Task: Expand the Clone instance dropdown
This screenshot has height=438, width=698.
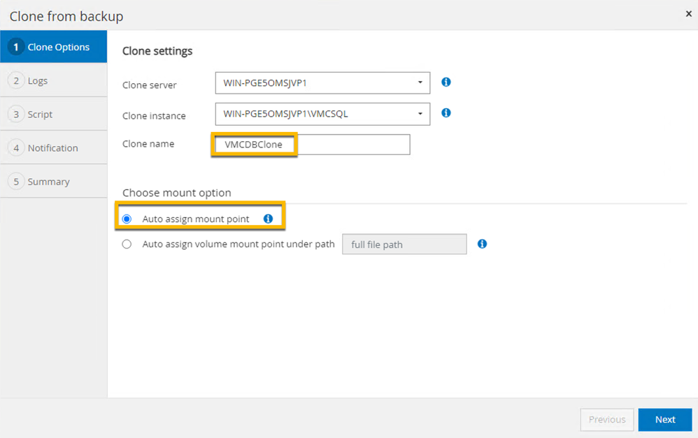Action: (322, 113)
